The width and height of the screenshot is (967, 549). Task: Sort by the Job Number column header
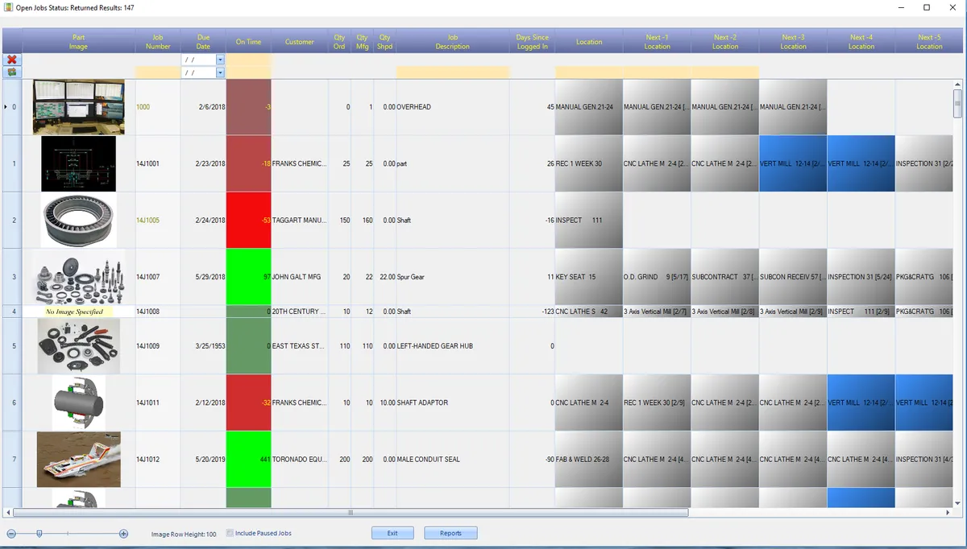click(158, 42)
